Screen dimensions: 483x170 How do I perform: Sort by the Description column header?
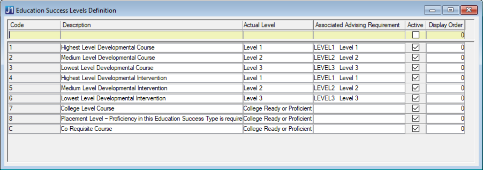[151, 25]
